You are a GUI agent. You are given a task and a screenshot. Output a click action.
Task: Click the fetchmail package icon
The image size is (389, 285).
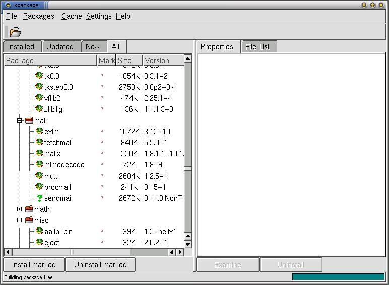click(x=39, y=142)
